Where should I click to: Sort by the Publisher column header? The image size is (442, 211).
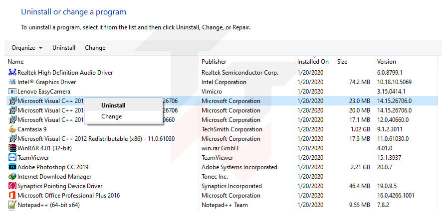pos(214,62)
